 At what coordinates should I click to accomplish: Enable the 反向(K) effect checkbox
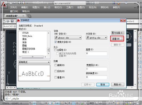pyautogui.click(x=56, y=71)
